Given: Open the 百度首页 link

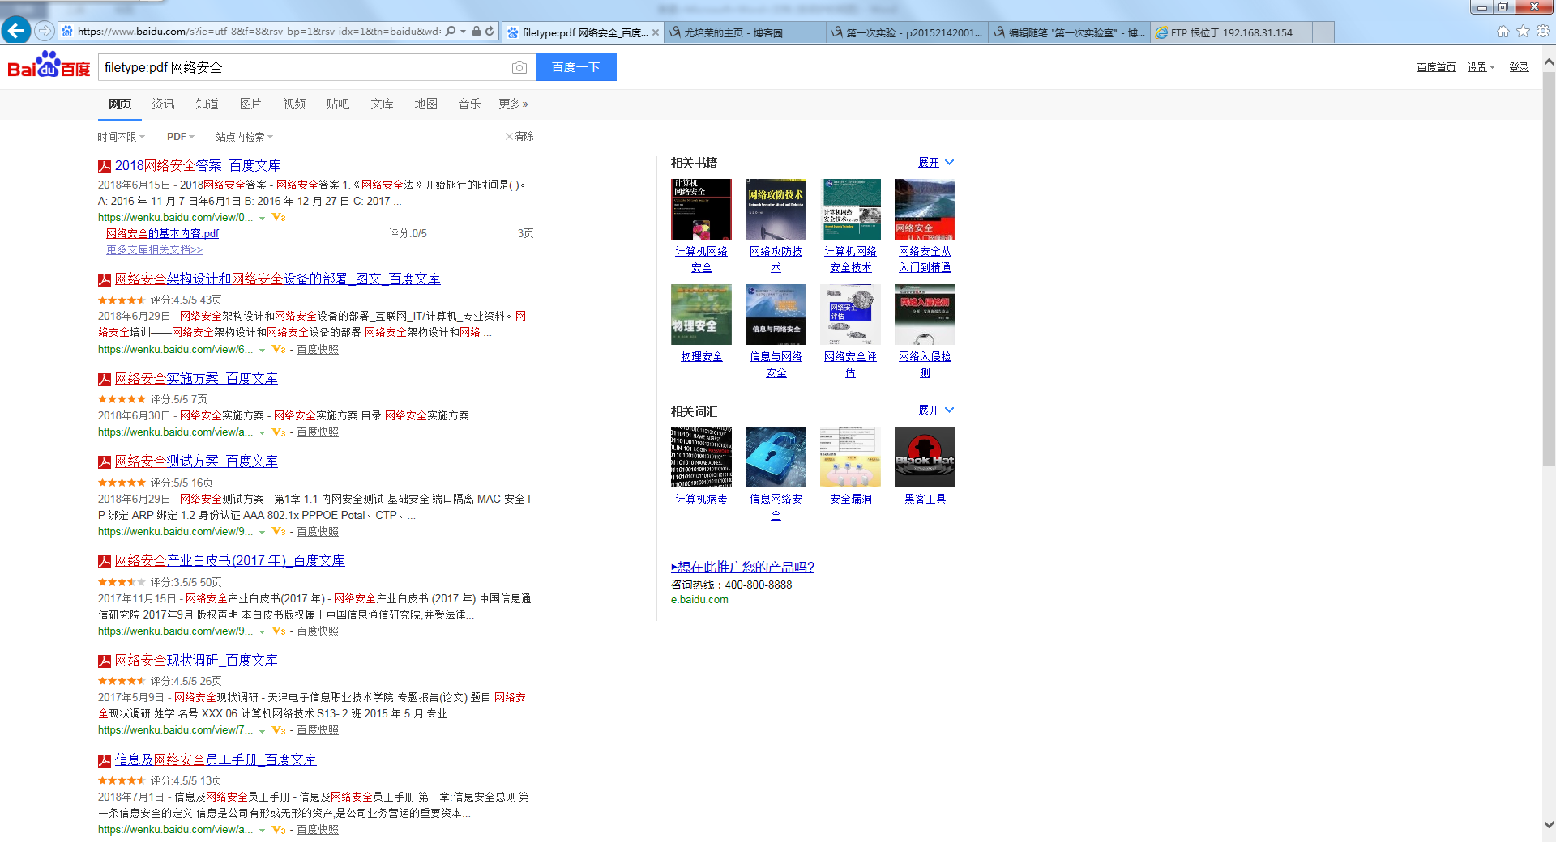Looking at the screenshot, I should coord(1436,67).
